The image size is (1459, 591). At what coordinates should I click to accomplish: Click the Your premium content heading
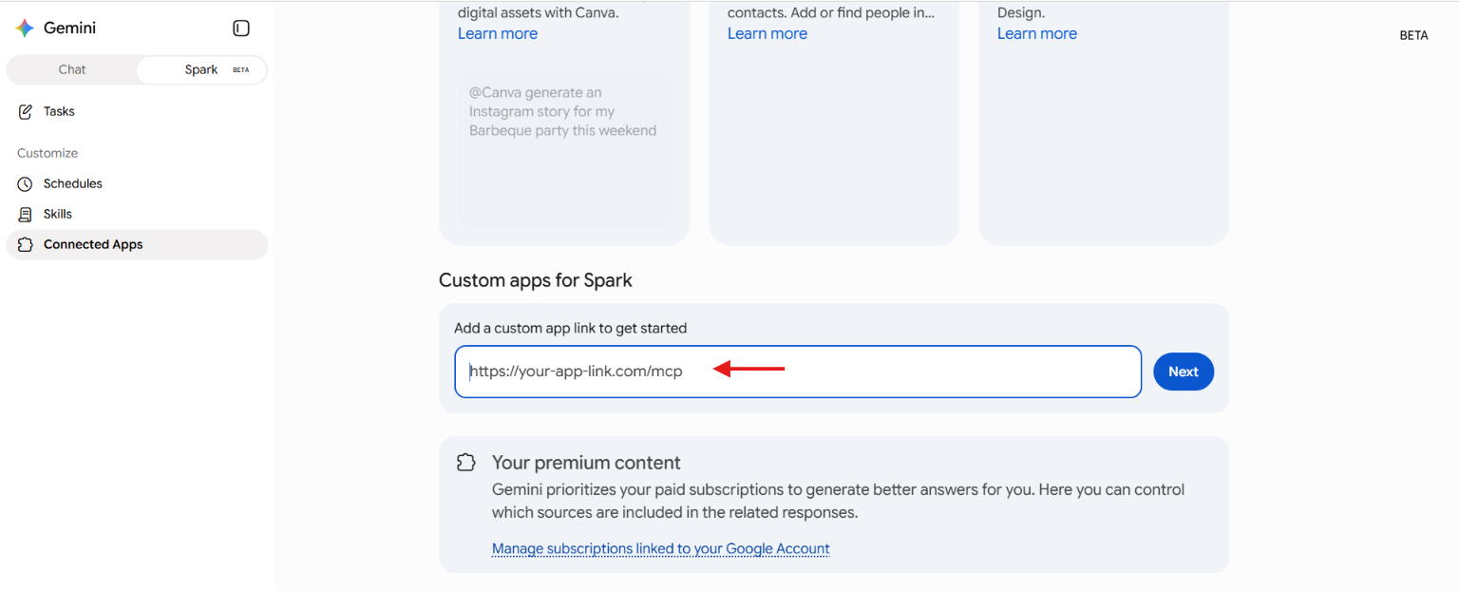click(586, 463)
